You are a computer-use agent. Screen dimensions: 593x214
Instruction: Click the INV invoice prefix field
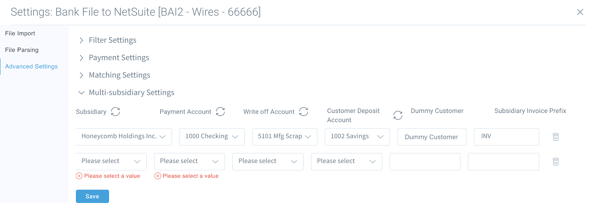506,137
